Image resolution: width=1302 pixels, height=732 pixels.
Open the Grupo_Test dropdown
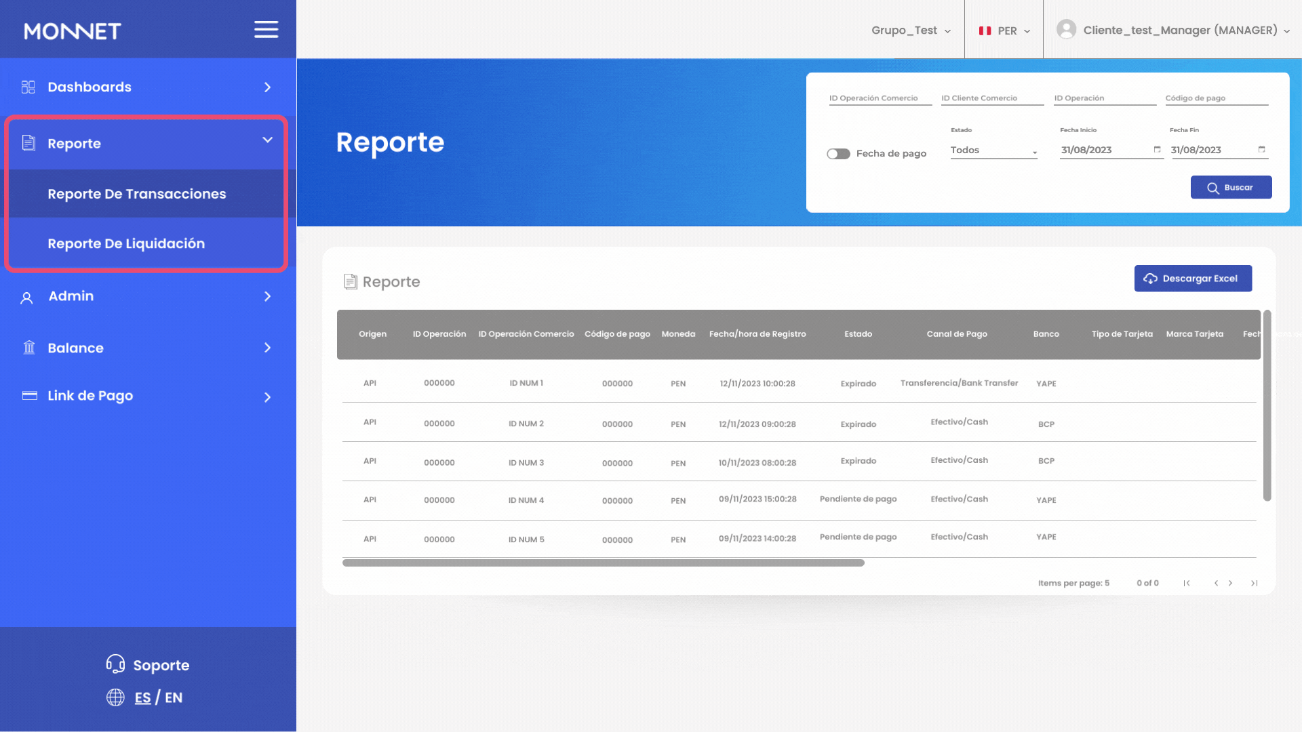click(911, 30)
